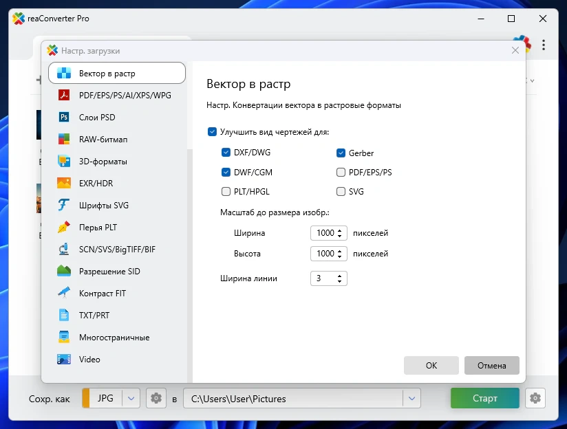Select the RAW-битмап icon
Viewport: 567px width, 429px height.
tap(64, 139)
